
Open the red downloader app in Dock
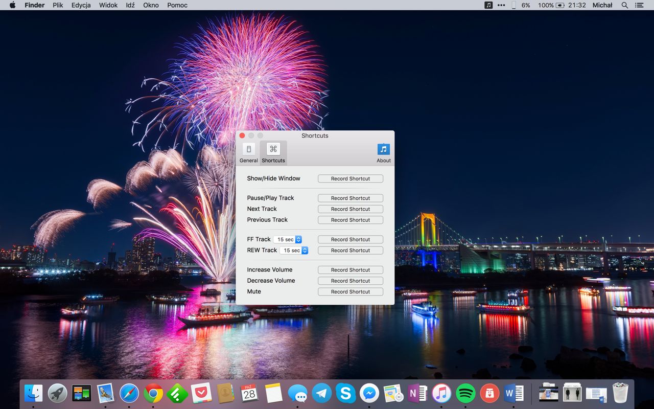click(489, 393)
